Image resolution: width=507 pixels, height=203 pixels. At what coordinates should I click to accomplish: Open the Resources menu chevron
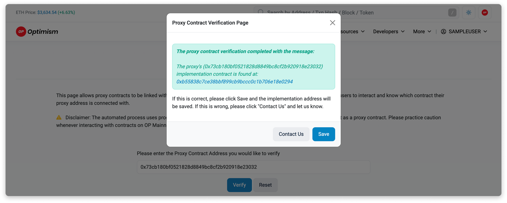click(x=363, y=32)
